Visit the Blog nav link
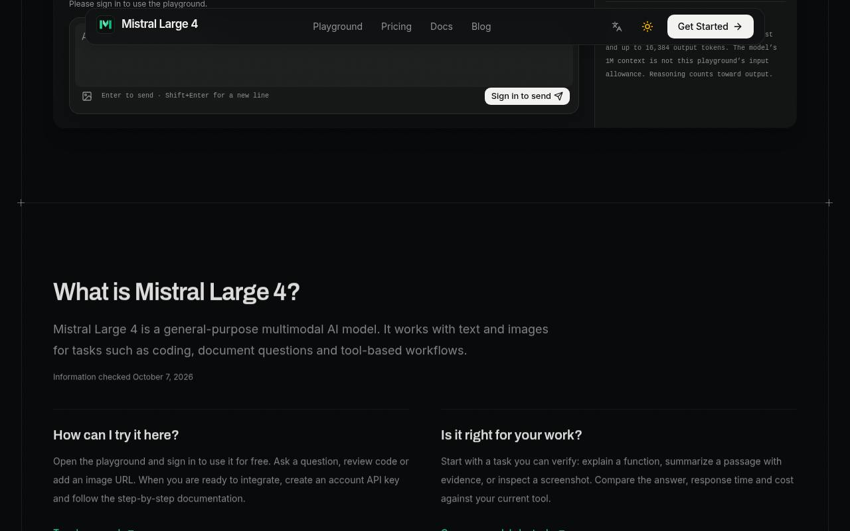The width and height of the screenshot is (850, 531). pos(481,27)
